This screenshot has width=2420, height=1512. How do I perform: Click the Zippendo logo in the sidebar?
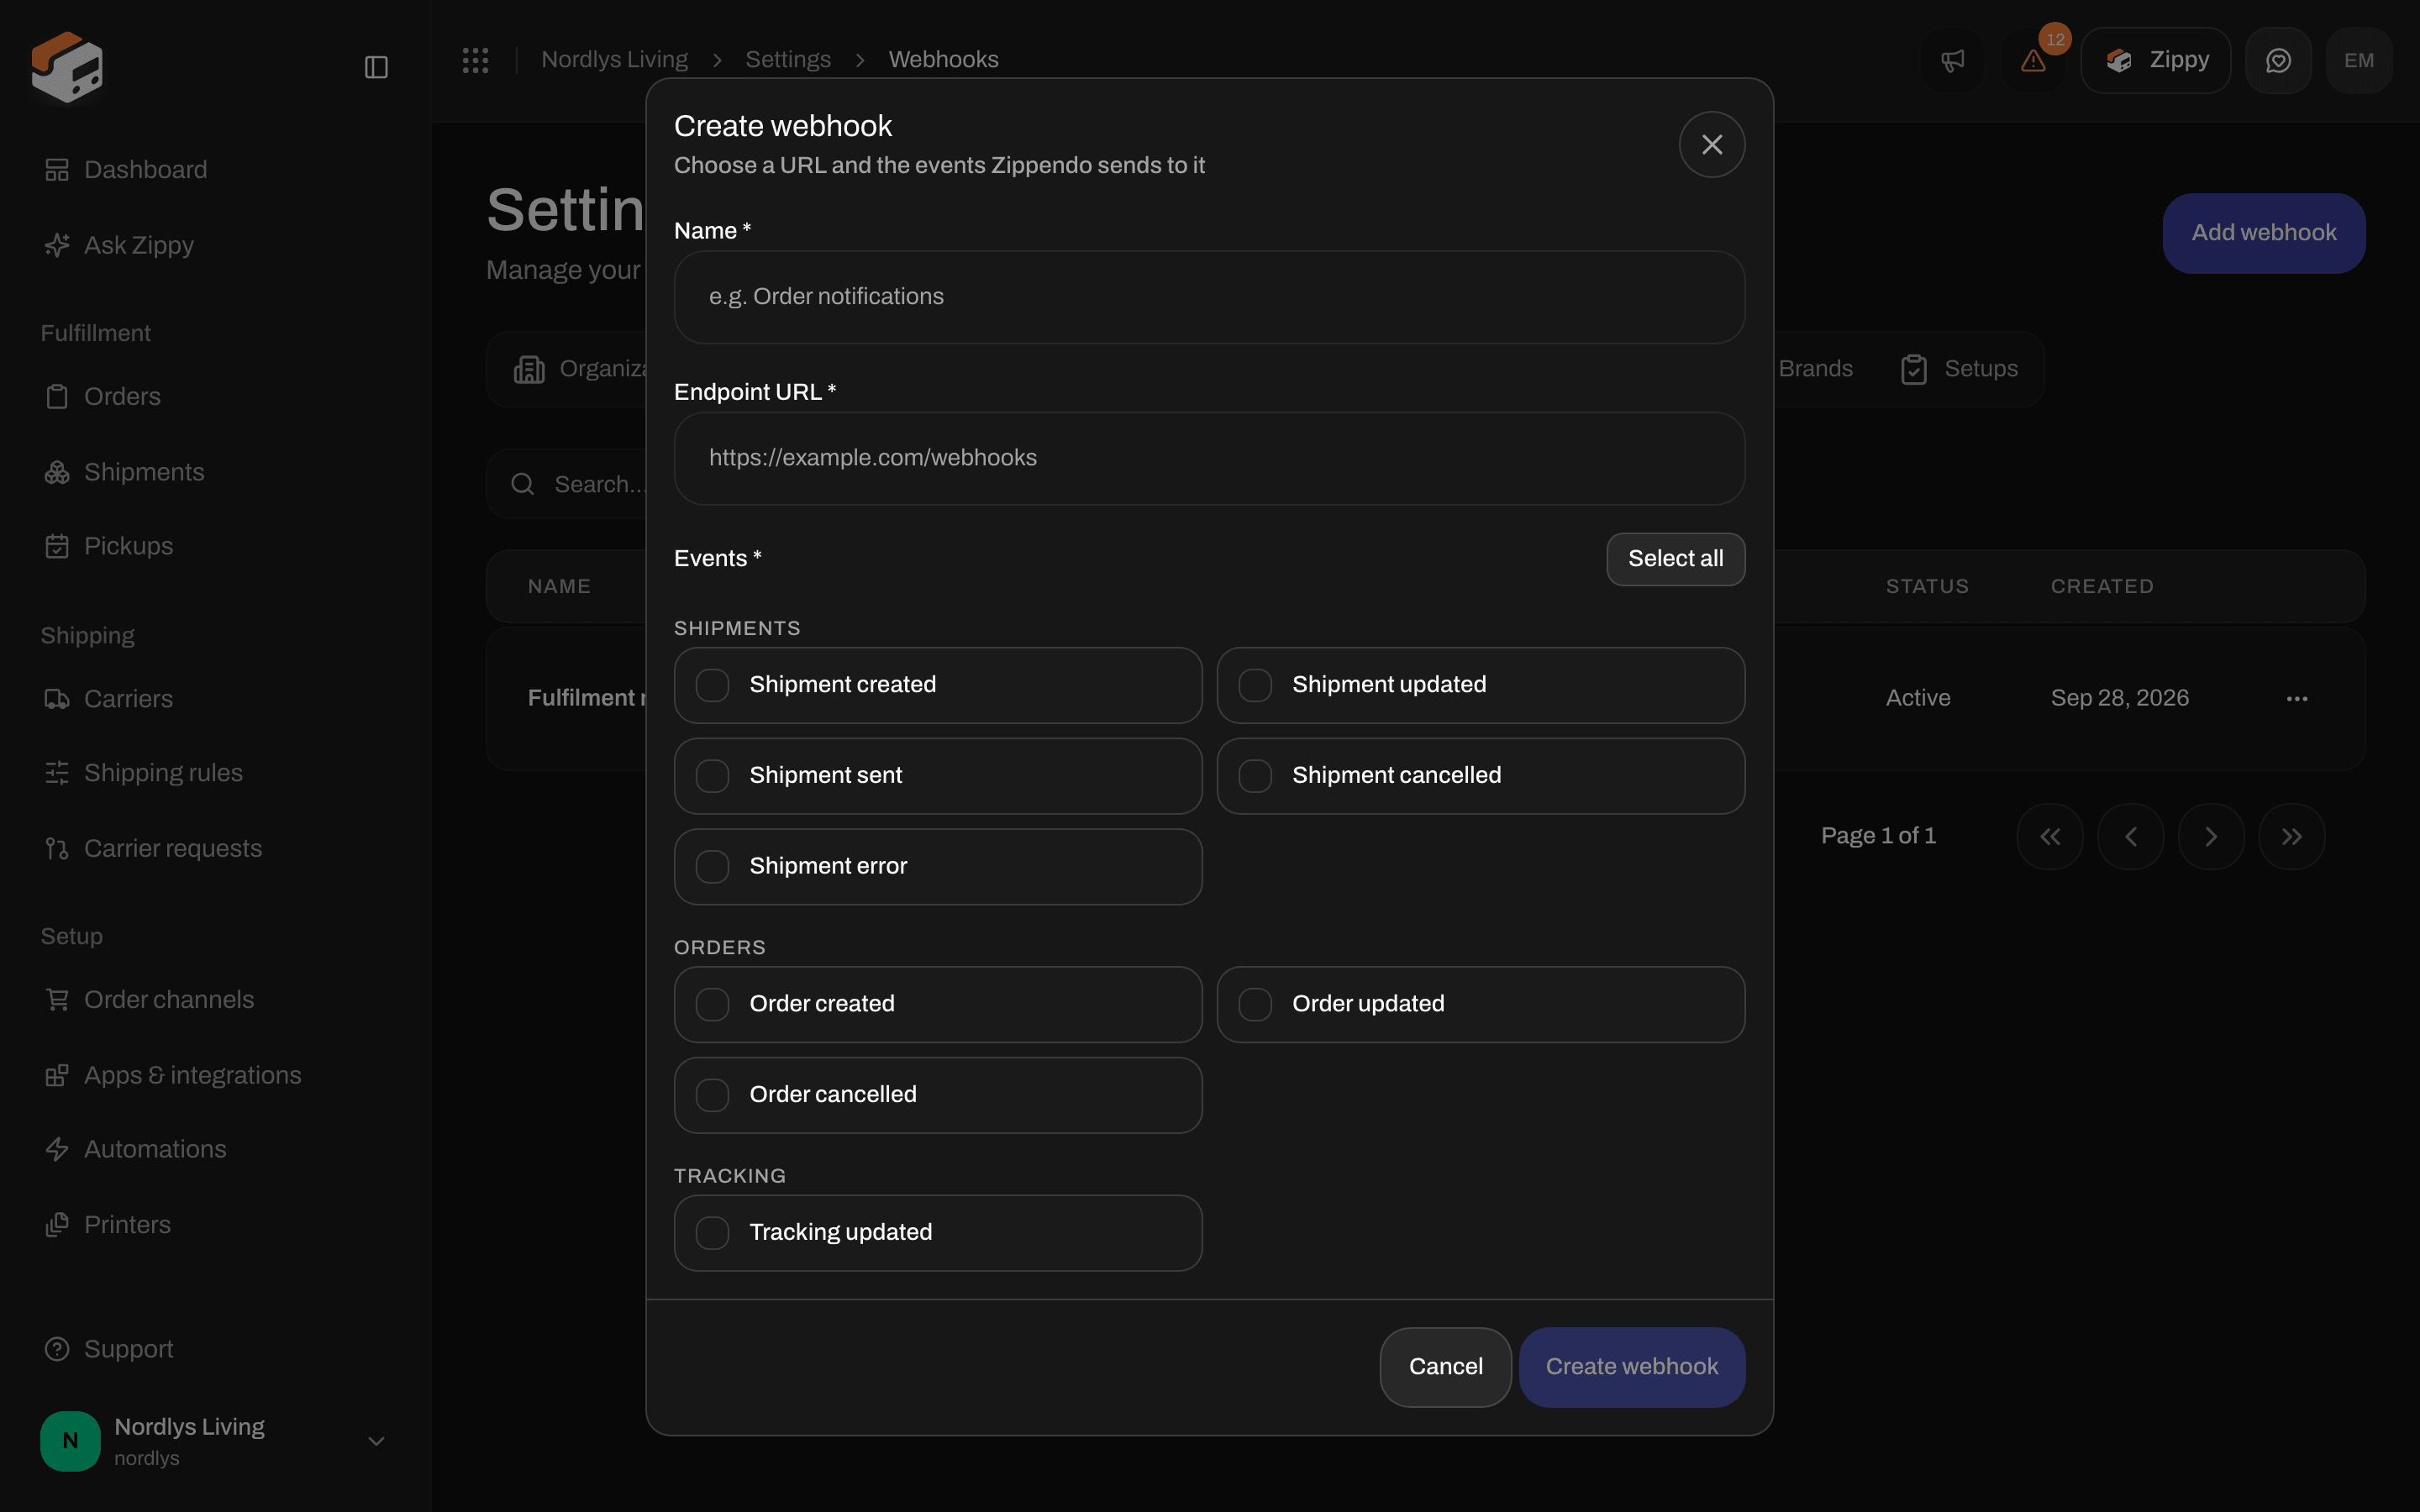tap(67, 67)
